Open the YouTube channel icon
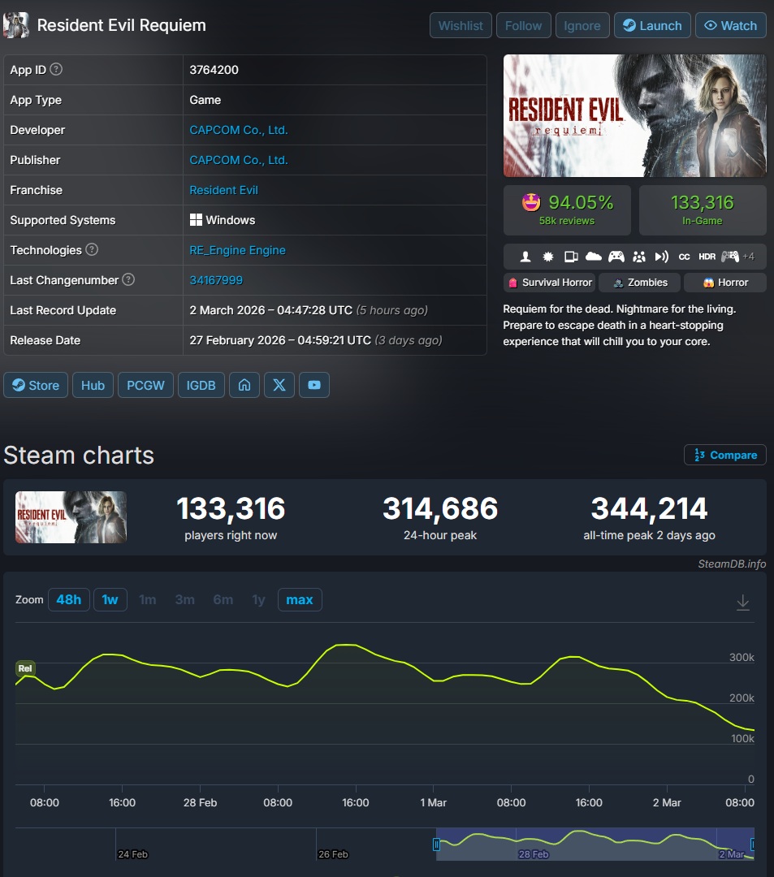Screen dimensions: 774x877 pos(314,385)
